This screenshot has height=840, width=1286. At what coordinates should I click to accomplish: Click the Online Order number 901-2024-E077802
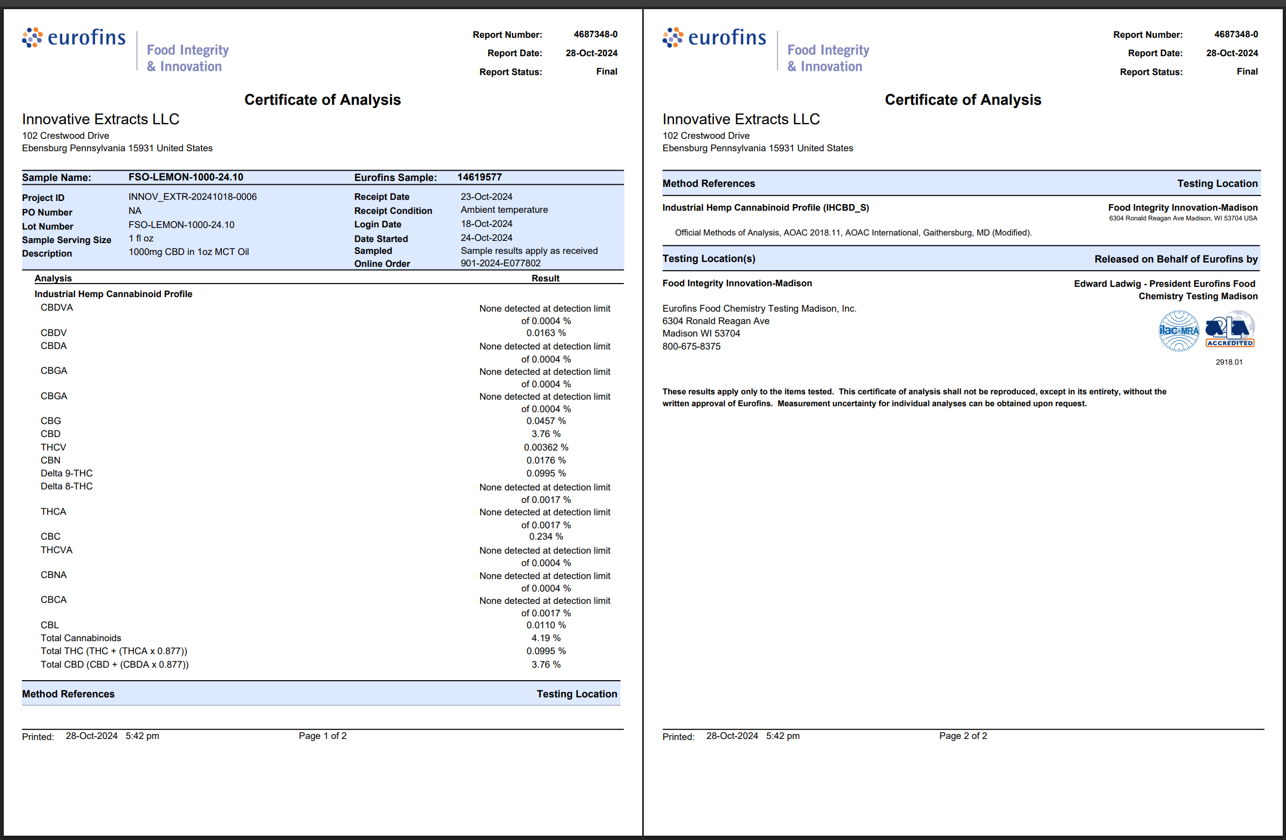[500, 263]
